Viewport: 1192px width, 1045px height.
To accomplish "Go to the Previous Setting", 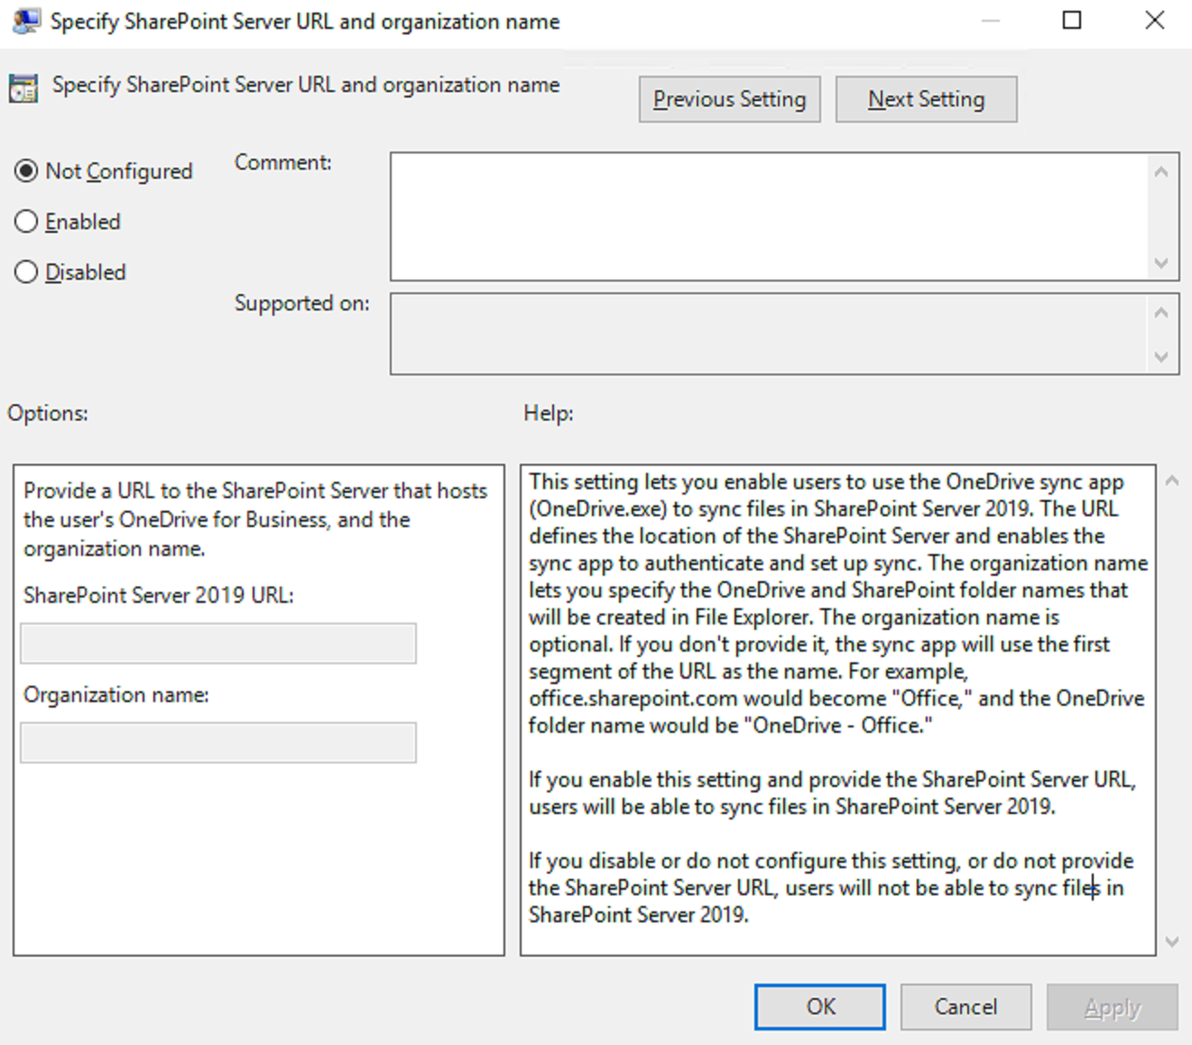I will [x=729, y=99].
